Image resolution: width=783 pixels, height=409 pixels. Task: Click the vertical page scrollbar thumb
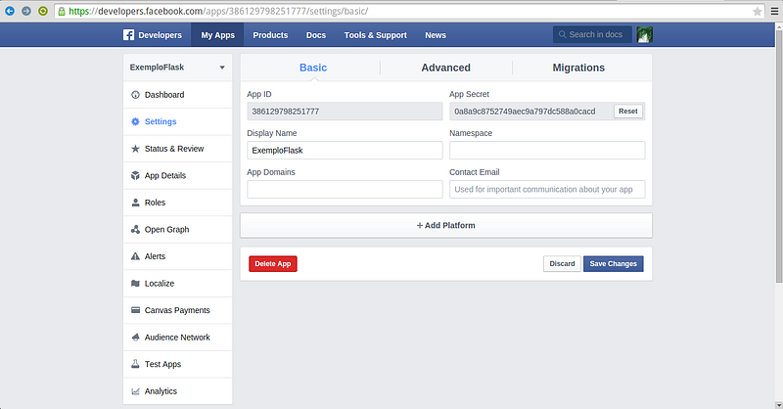778,155
